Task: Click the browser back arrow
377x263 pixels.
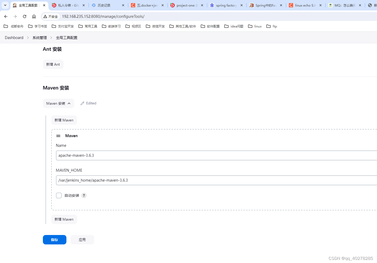Action: tap(6, 16)
